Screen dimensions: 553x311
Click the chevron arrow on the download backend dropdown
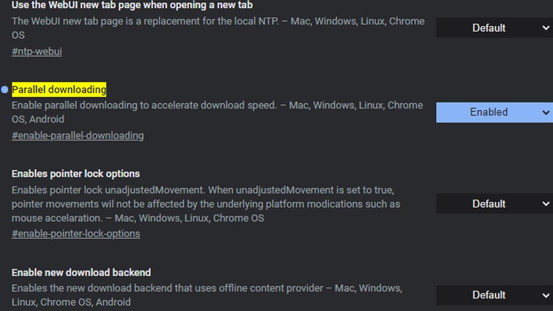[546, 295]
